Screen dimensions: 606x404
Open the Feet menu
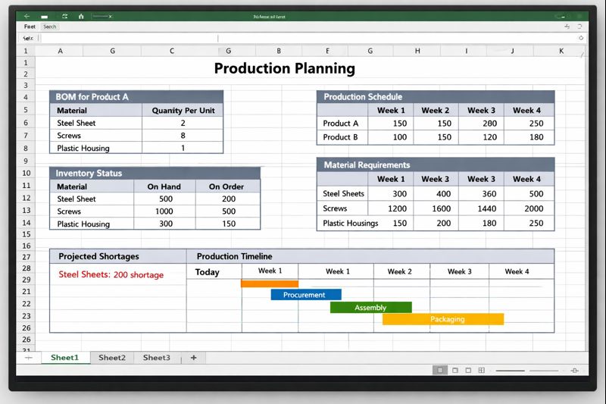[30, 27]
